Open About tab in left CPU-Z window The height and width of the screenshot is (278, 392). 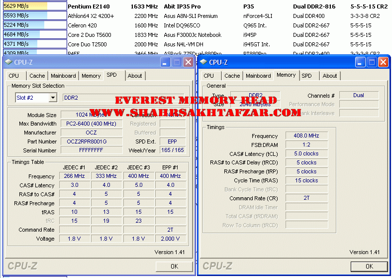pyautogui.click(x=135, y=76)
